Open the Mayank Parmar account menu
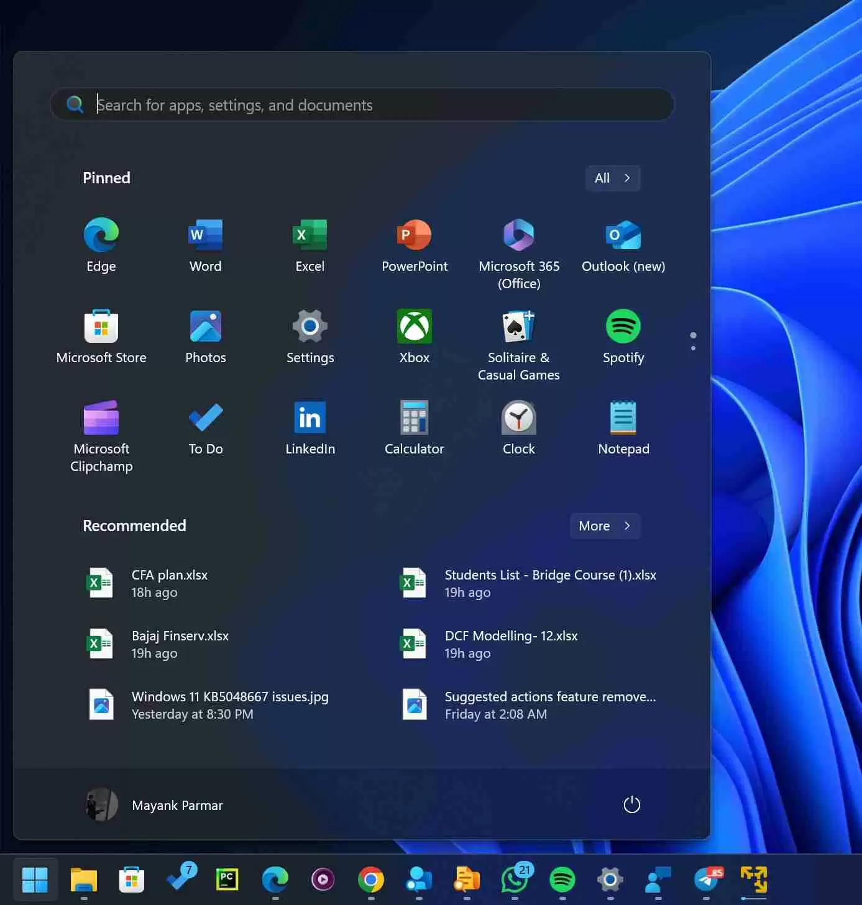The height and width of the screenshot is (905, 862). 154,804
